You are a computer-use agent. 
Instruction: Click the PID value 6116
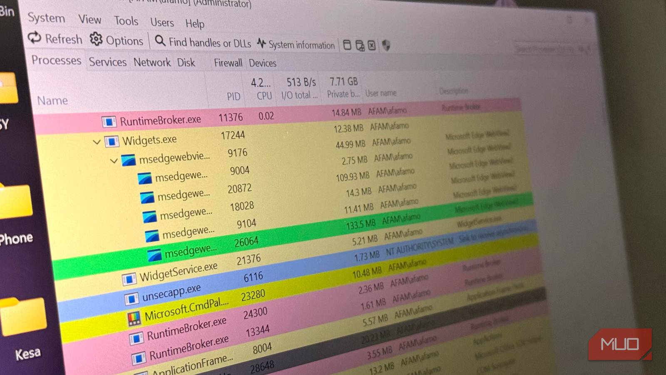pos(253,277)
